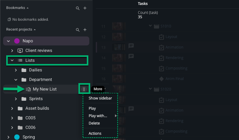
Task: Choose Show sidebar from context menu
Action: [100, 98]
